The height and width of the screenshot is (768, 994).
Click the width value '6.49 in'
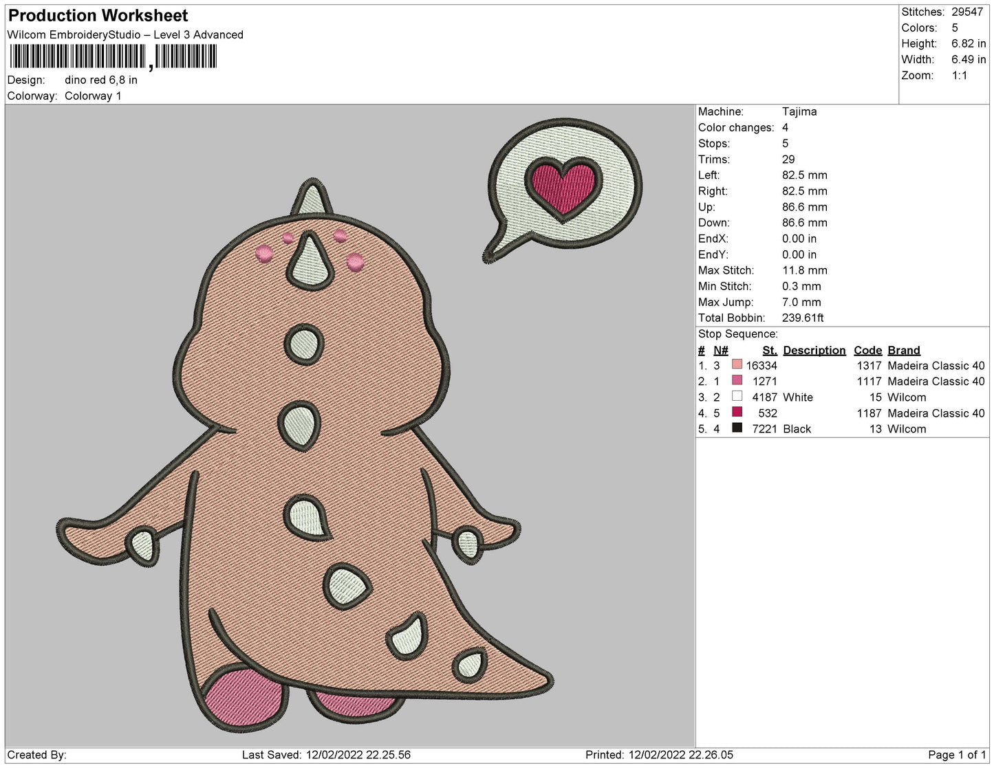969,59
